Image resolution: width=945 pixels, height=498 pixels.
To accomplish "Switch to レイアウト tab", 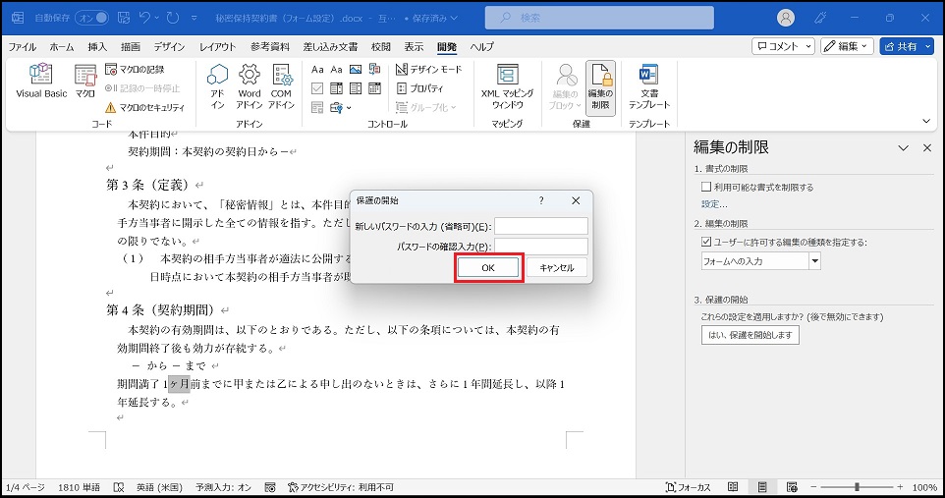I will tap(217, 46).
